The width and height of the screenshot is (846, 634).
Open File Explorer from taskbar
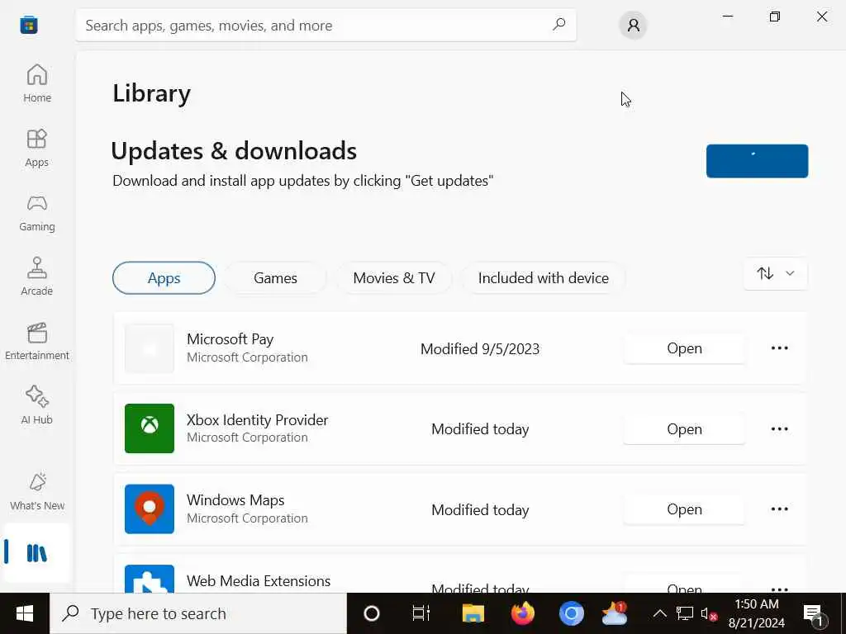473,613
